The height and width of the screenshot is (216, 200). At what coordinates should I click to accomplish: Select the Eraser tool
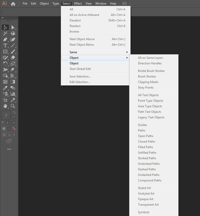[x=13, y=57]
